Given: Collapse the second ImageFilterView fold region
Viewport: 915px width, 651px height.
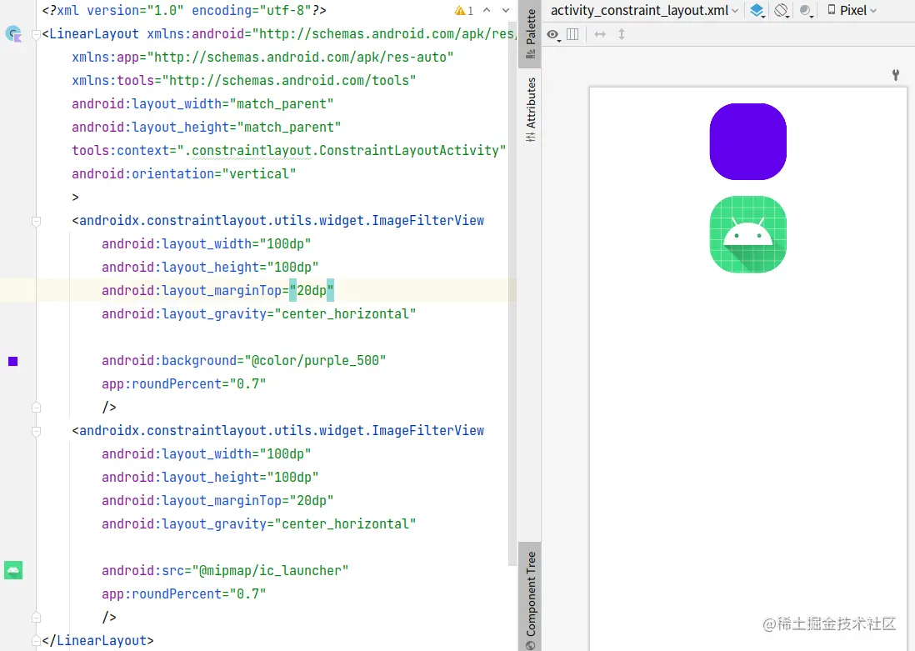Looking at the screenshot, I should (x=36, y=431).
